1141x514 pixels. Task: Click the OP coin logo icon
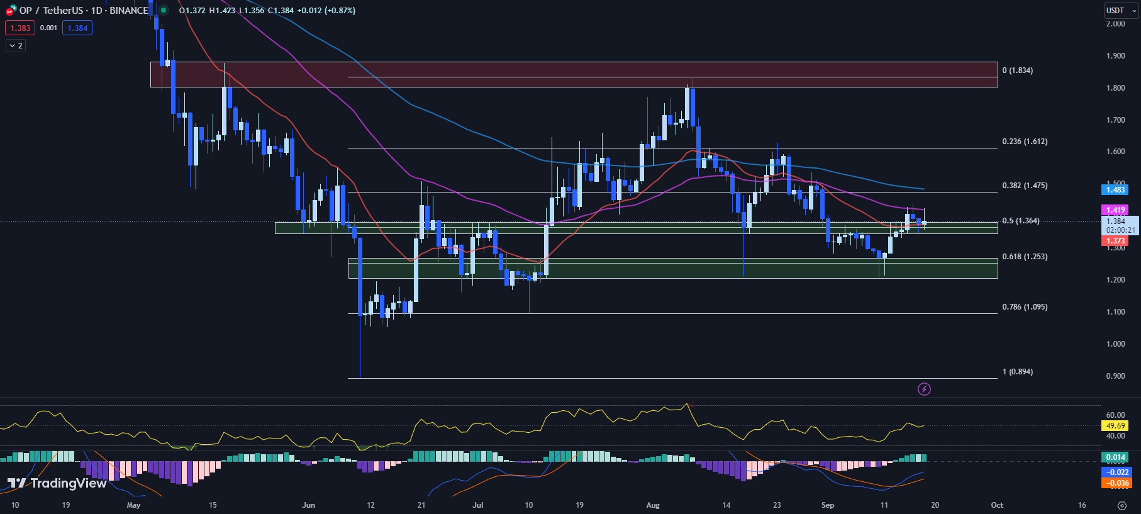11,10
